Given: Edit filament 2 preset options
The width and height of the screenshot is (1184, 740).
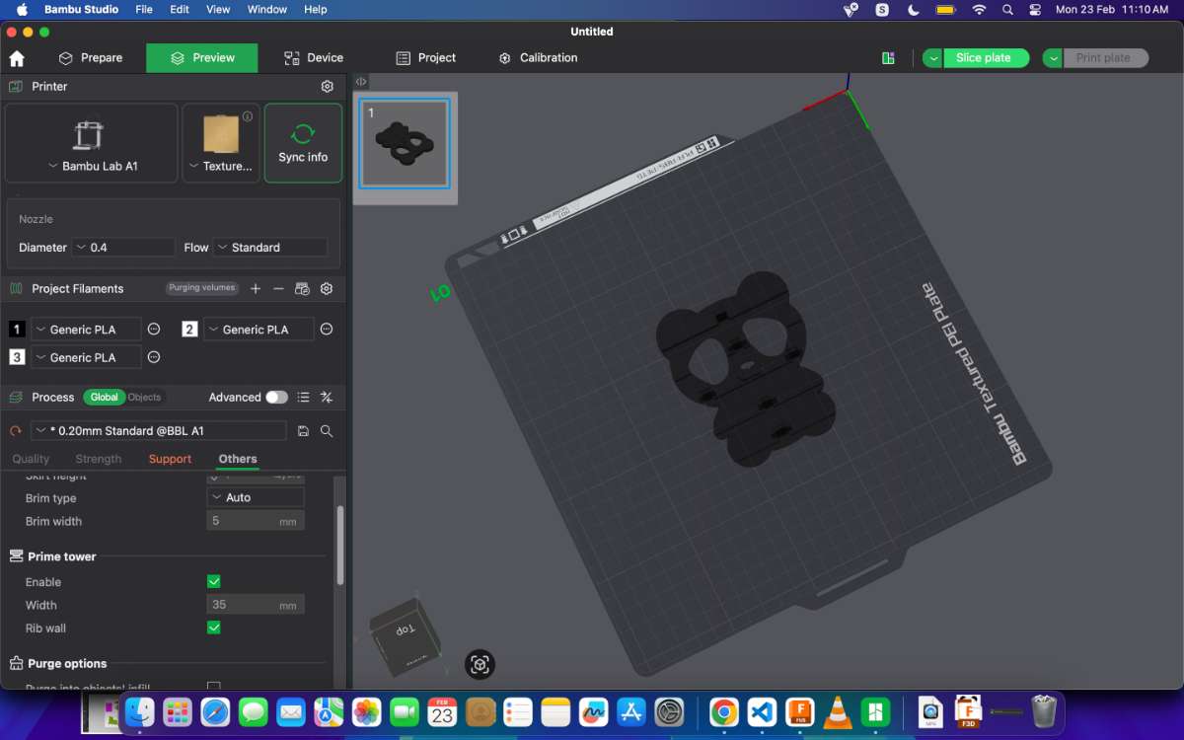Looking at the screenshot, I should (327, 330).
